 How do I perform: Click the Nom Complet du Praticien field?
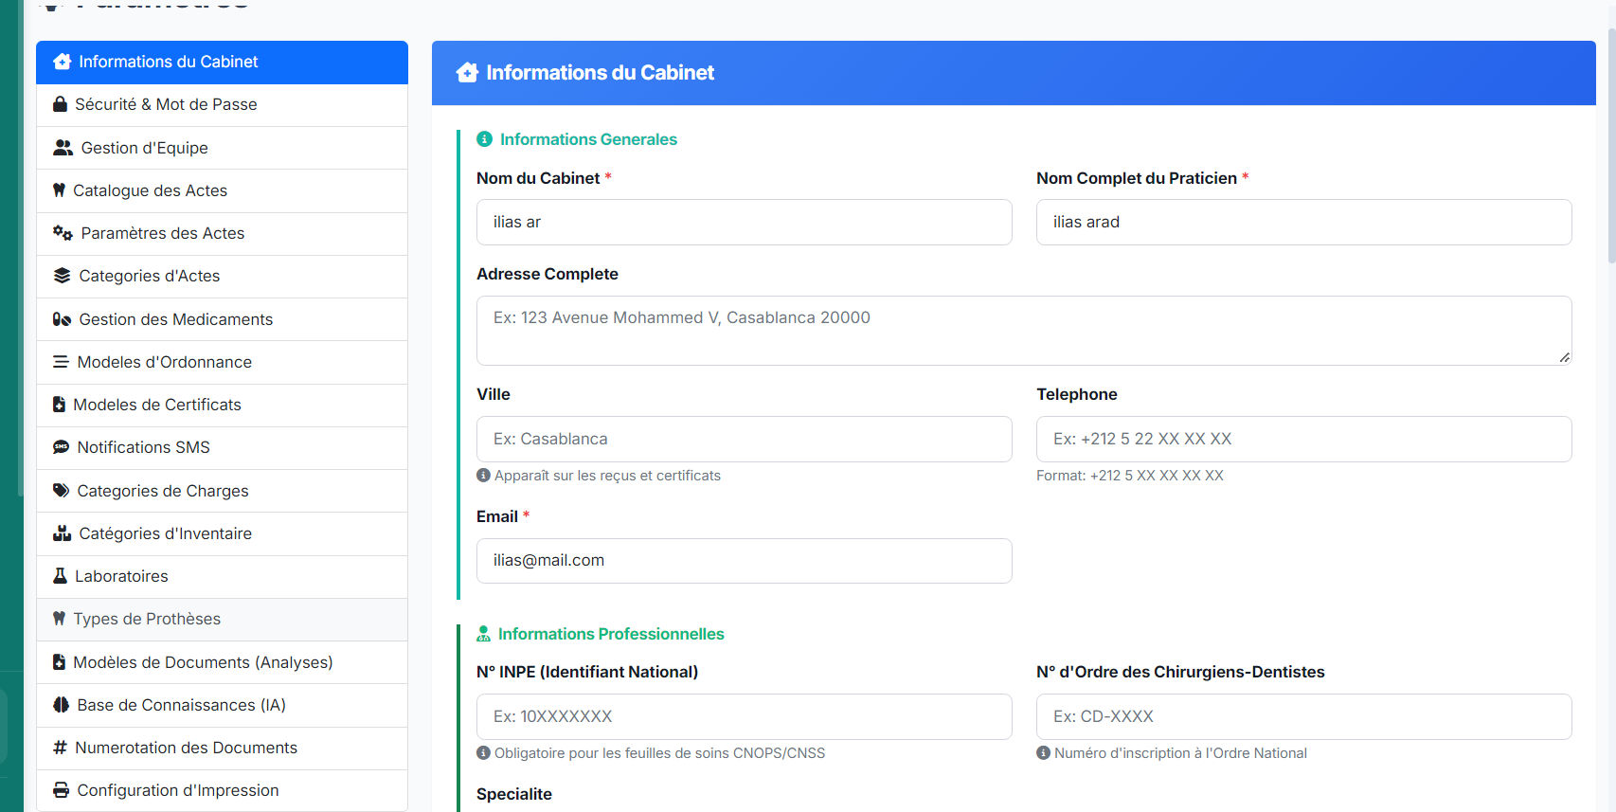[x=1304, y=222]
